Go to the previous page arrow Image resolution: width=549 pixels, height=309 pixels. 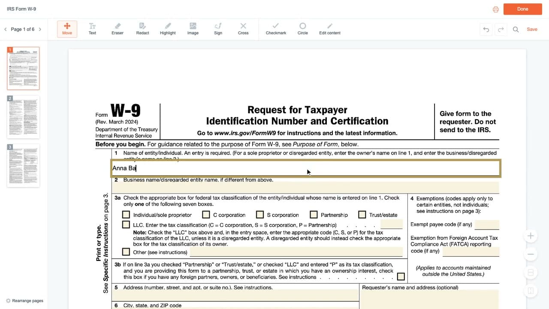click(6, 29)
